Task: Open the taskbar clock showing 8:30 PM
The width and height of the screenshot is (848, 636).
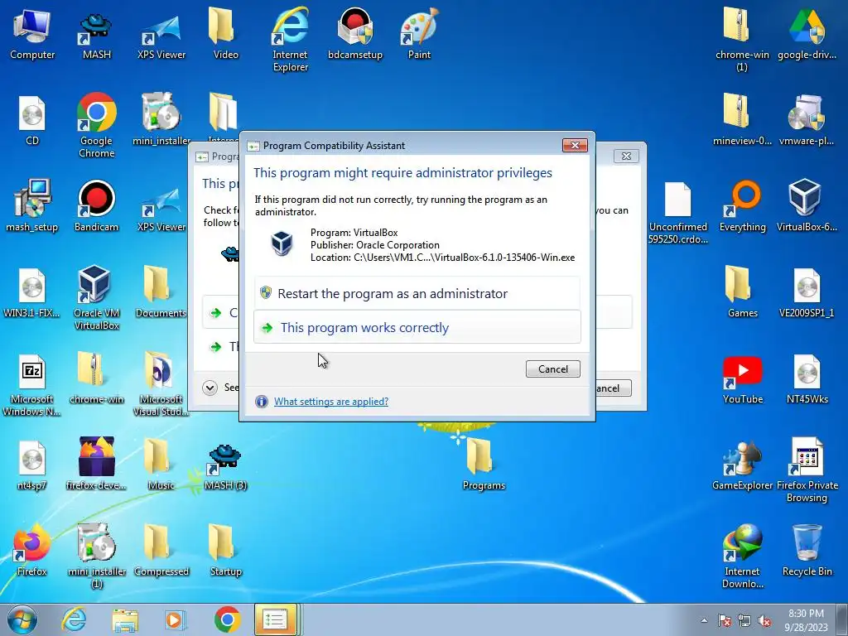Action: (x=806, y=619)
